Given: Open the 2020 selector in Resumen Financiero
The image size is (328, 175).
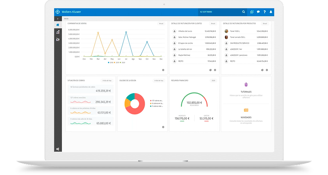Looking at the screenshot, I should [x=213, y=80].
